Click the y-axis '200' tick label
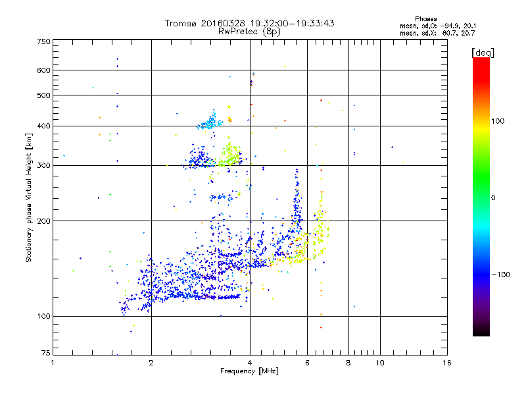The image size is (526, 395). (x=43, y=221)
